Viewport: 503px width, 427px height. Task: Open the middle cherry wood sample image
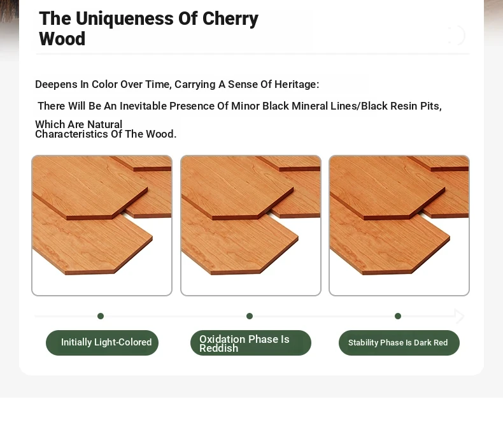click(250, 226)
